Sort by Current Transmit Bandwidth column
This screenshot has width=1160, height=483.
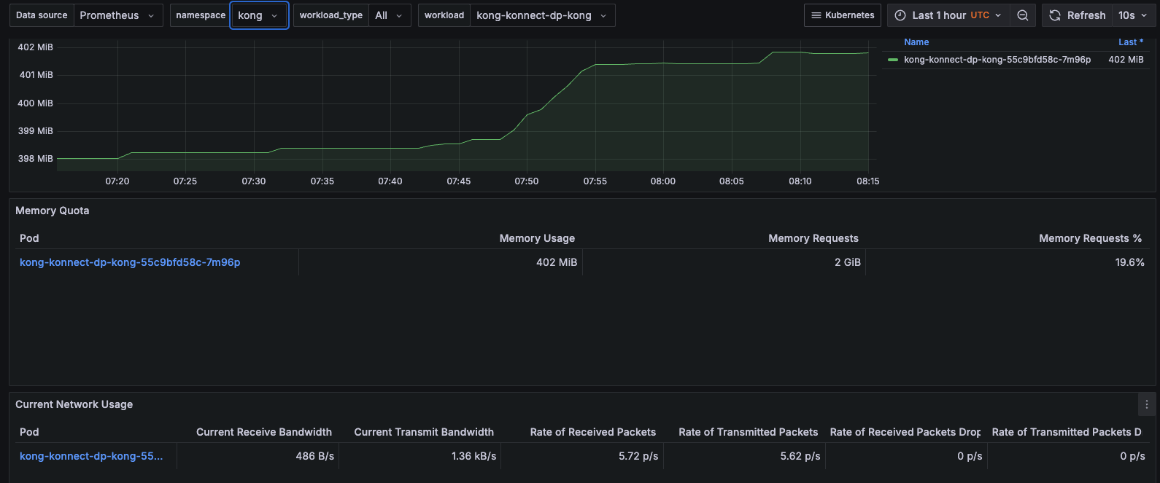[424, 432]
